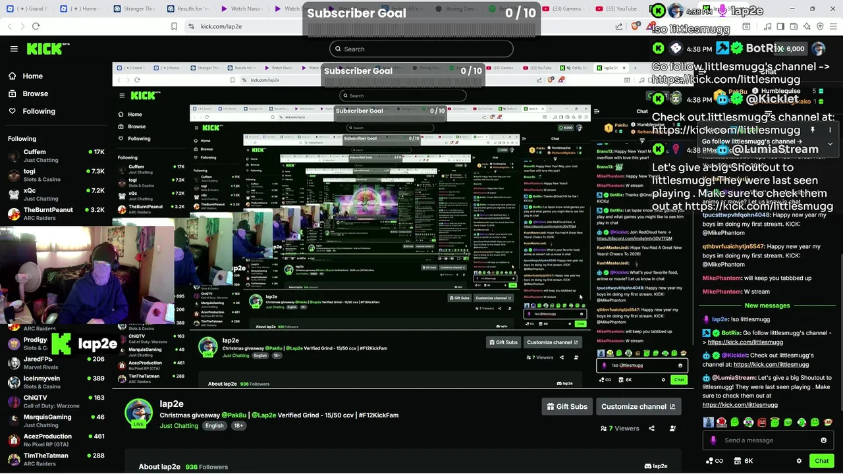Open the browser music playlist icon

(767, 26)
